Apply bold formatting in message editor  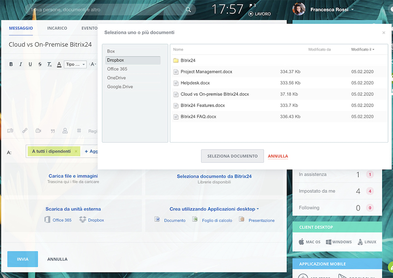(x=11, y=64)
